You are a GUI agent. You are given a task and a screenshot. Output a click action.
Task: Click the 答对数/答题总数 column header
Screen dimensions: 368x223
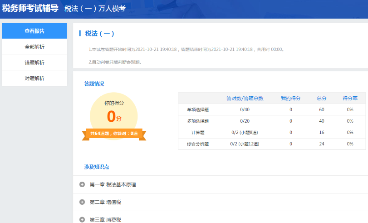[x=245, y=98]
